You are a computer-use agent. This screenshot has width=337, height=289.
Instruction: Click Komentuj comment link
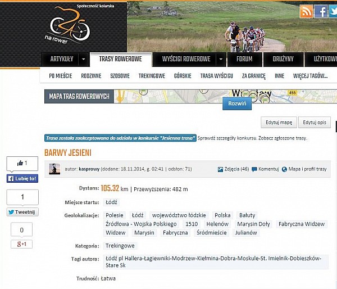tap(265, 169)
